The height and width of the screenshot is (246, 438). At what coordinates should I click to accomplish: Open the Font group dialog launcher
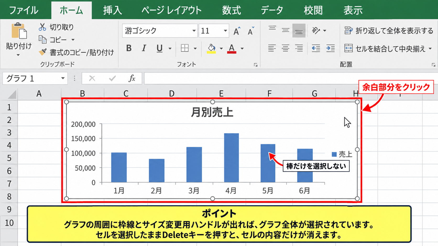click(256, 65)
